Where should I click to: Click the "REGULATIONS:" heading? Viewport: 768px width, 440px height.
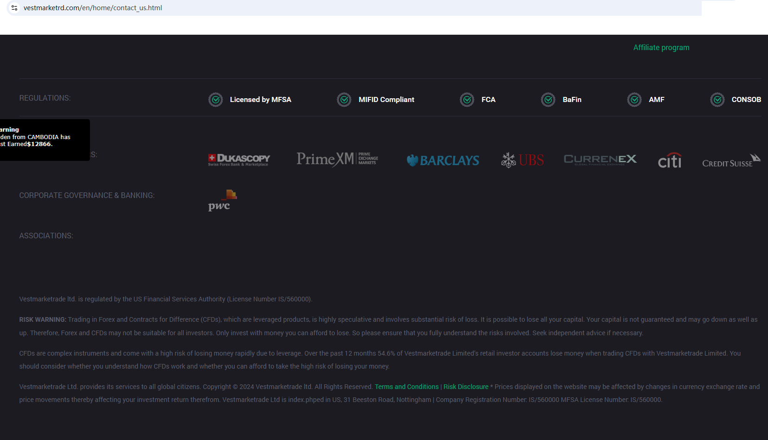pos(45,98)
